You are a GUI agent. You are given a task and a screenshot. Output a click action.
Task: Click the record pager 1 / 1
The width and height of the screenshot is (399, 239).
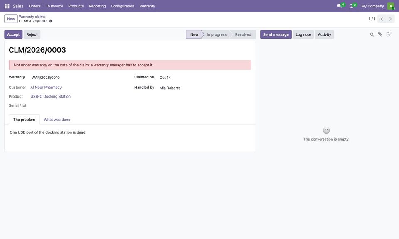tap(372, 19)
